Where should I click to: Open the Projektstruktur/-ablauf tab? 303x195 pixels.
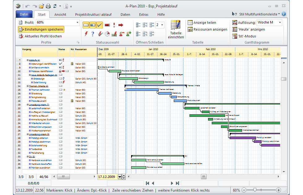pos(93,15)
